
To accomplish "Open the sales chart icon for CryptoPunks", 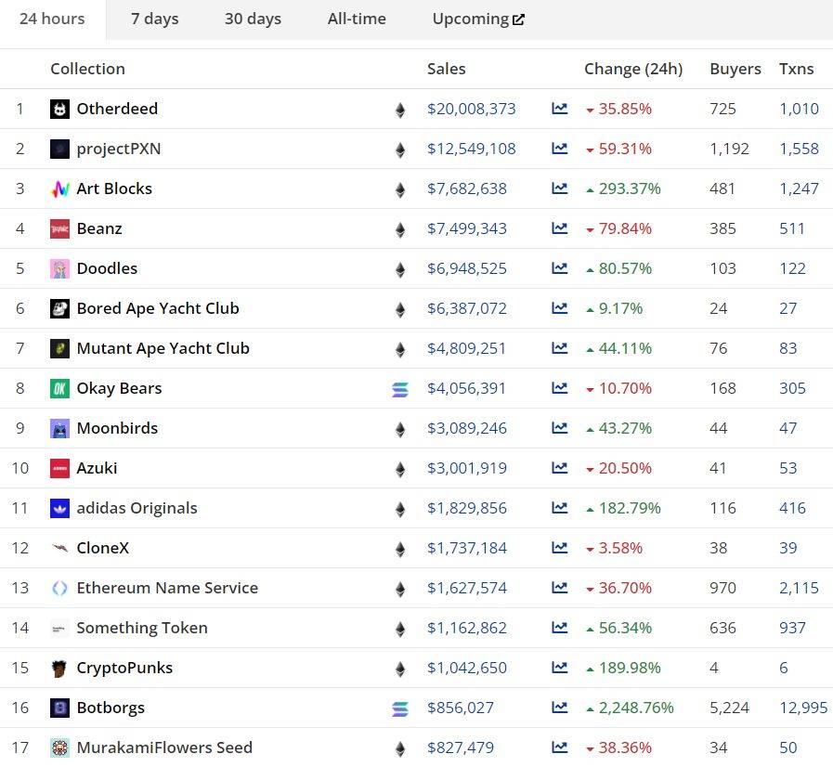I will point(559,668).
